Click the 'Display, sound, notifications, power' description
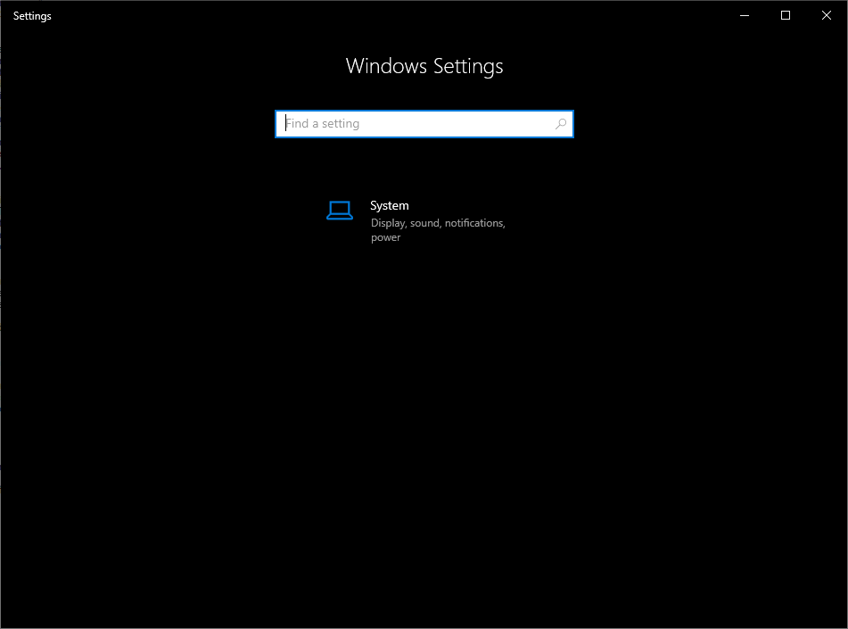 coord(438,230)
